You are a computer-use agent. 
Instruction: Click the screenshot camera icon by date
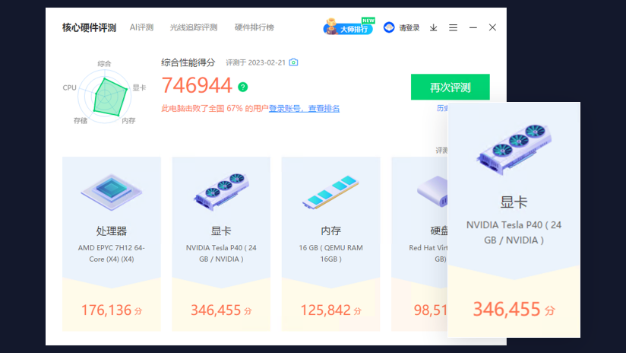click(x=293, y=62)
